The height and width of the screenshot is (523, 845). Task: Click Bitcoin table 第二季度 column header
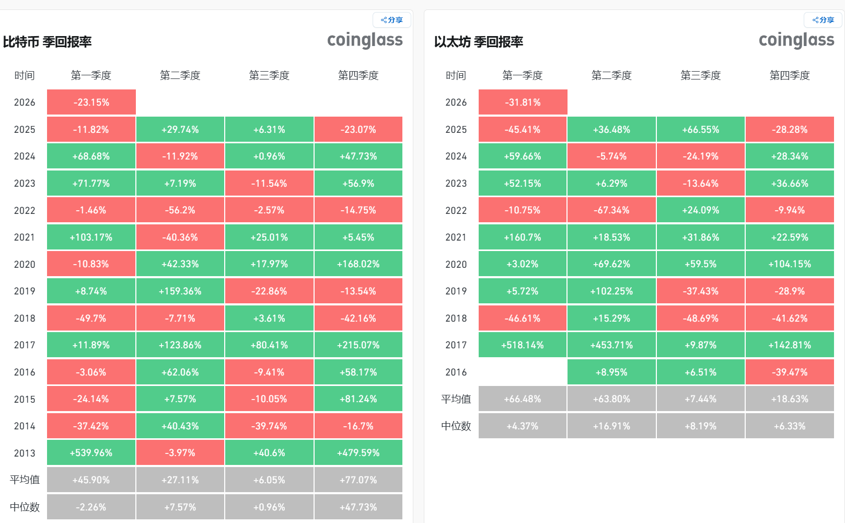tap(180, 75)
